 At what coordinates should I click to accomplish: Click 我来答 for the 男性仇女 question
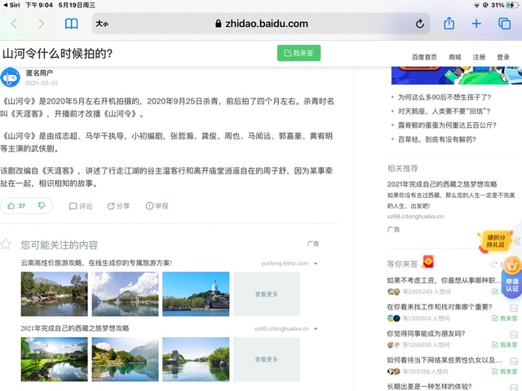click(504, 371)
